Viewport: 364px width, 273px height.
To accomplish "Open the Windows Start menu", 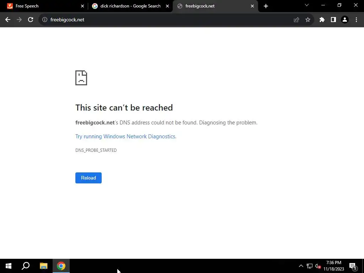I will (9, 266).
